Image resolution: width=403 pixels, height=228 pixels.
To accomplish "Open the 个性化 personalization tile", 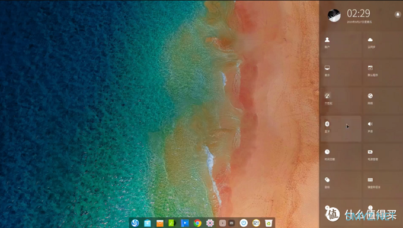I will [x=341, y=100].
